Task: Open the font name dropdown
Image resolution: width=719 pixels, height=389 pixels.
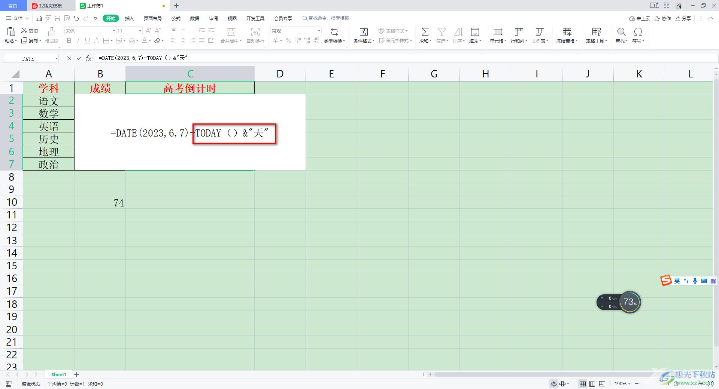Action: coord(114,31)
